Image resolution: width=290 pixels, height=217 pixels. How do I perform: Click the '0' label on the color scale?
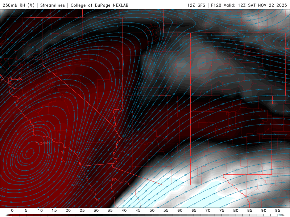click(12, 210)
